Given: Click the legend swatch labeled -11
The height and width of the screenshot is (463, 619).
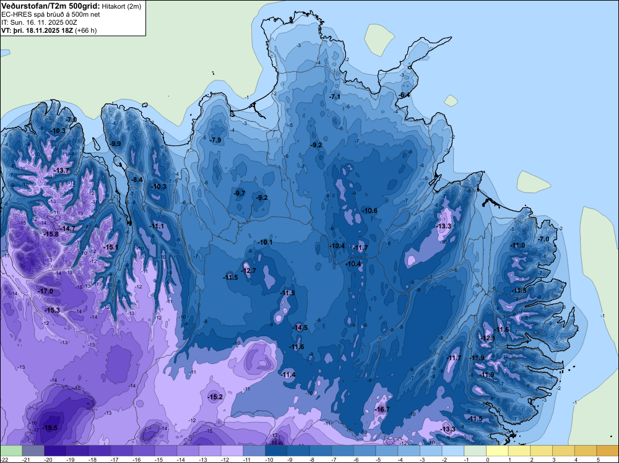Looking at the screenshot, I should pos(254,451).
